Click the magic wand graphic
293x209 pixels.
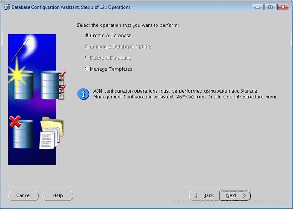[20, 50]
